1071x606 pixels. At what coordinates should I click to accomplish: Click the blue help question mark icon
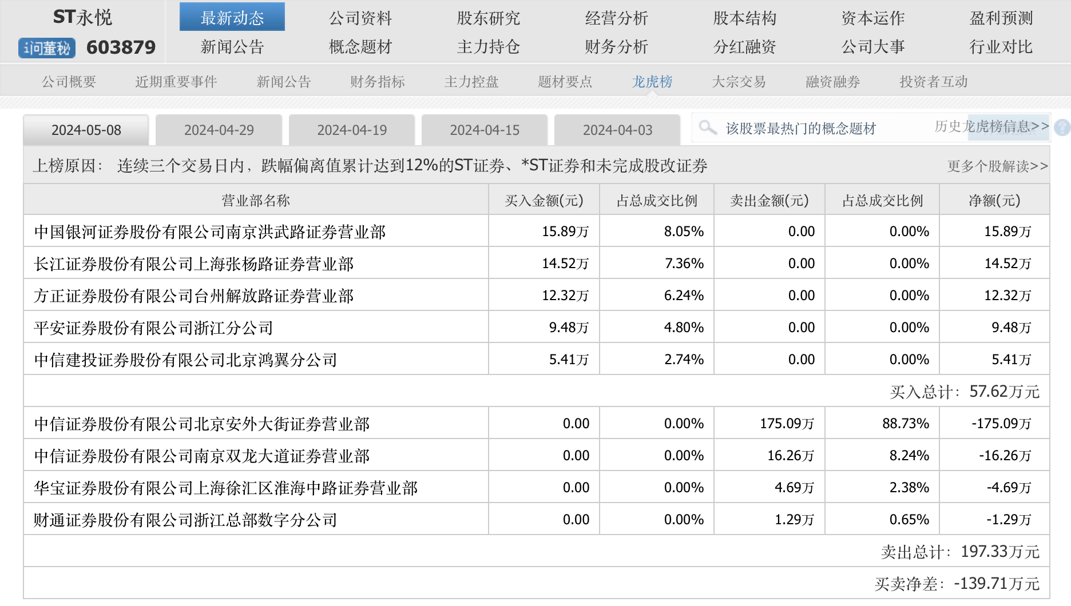coord(1062,127)
